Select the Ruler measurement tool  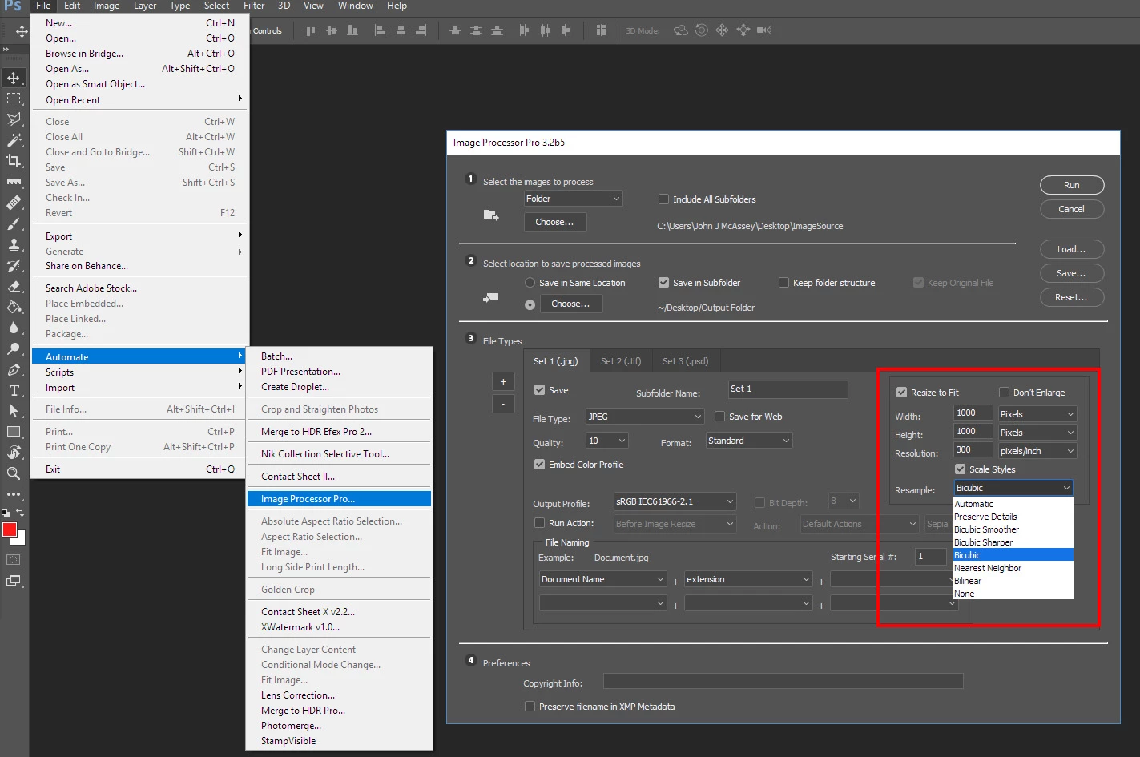(x=14, y=182)
